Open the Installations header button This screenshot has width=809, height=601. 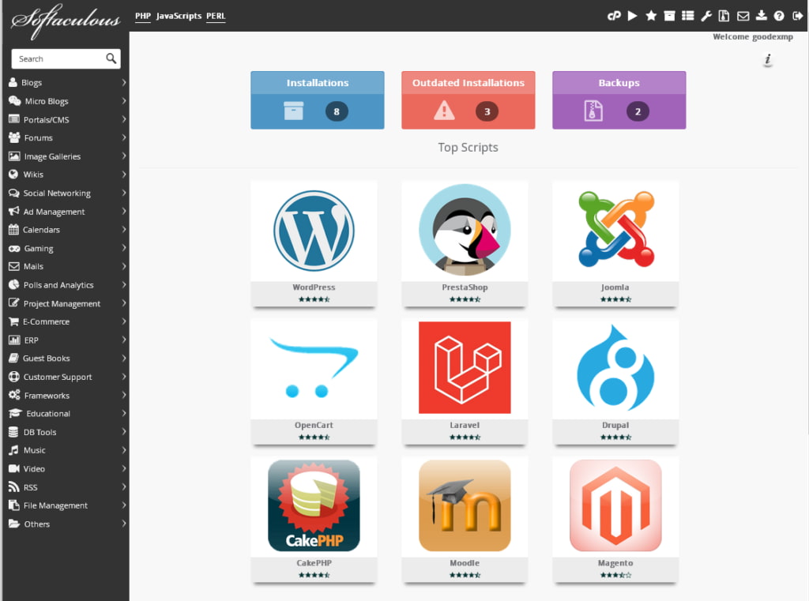318,83
